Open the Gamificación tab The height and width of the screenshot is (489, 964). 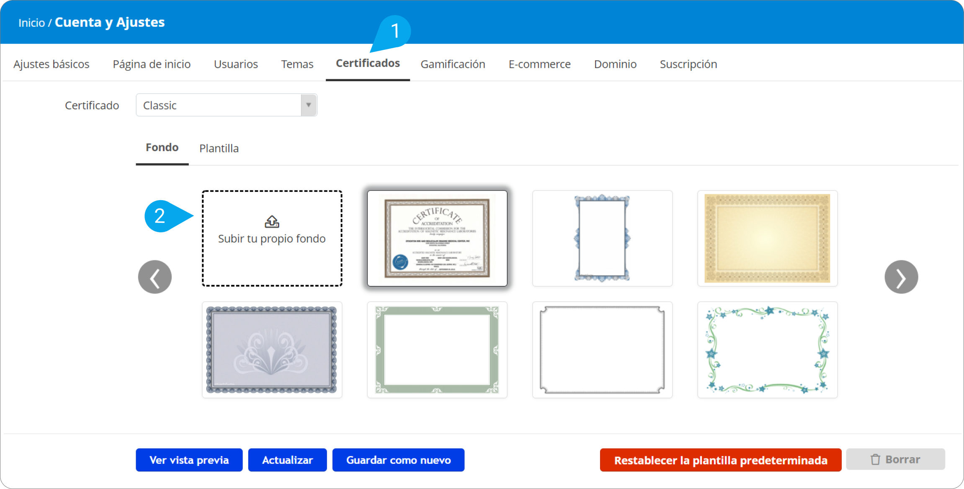tap(453, 64)
